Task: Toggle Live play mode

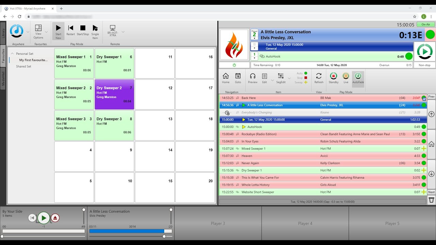Action: (346, 78)
